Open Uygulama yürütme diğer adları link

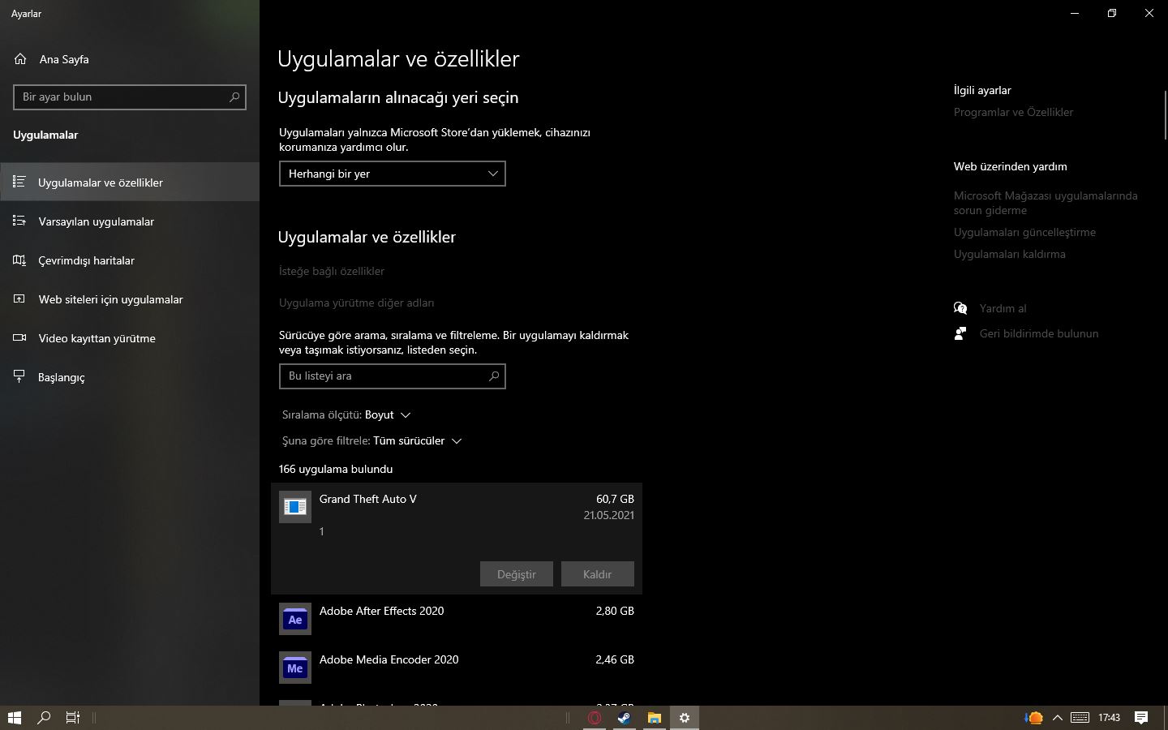coord(357,303)
